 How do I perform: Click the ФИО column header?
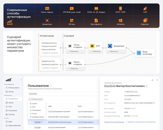(50, 106)
